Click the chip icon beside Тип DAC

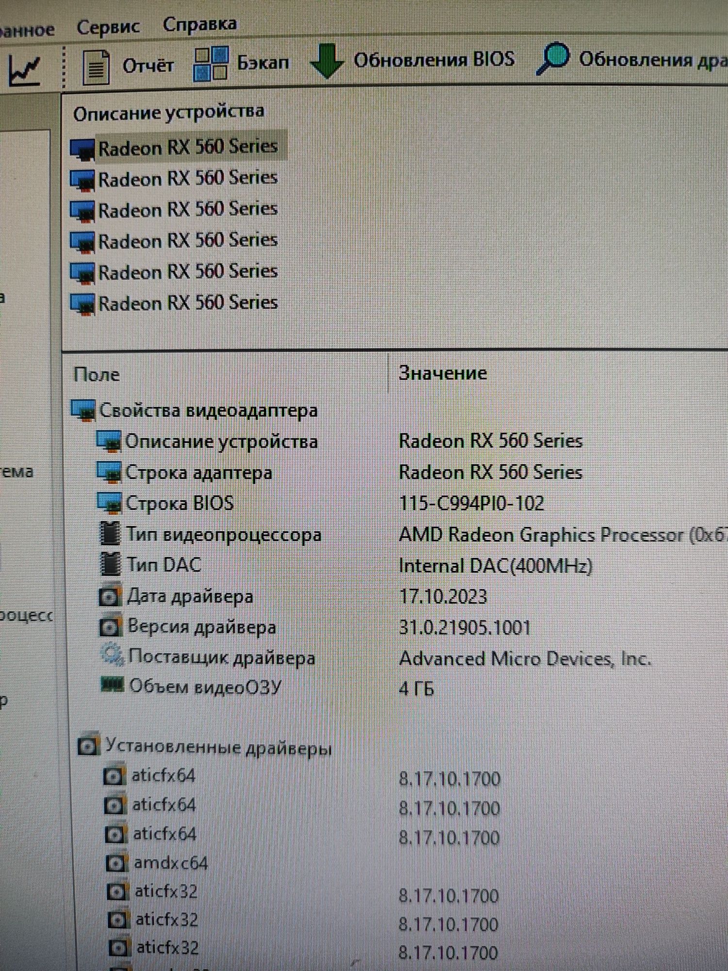point(110,564)
